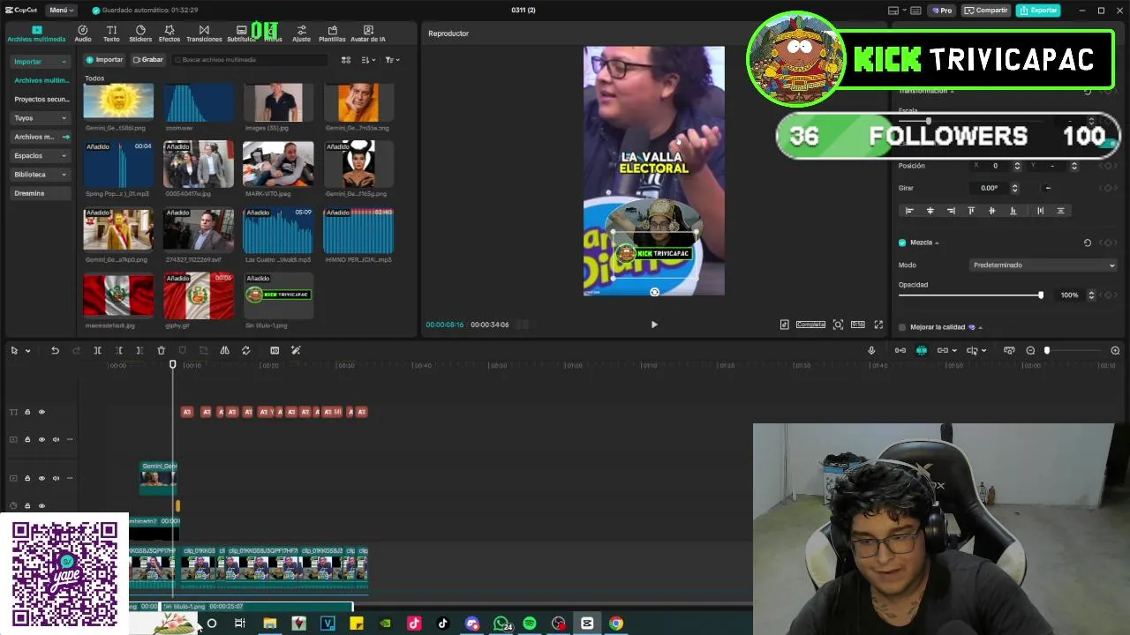Viewport: 1130px width, 635px height.
Task: Select the Spring Pop mp3 audio thumbnail
Action: point(118,164)
